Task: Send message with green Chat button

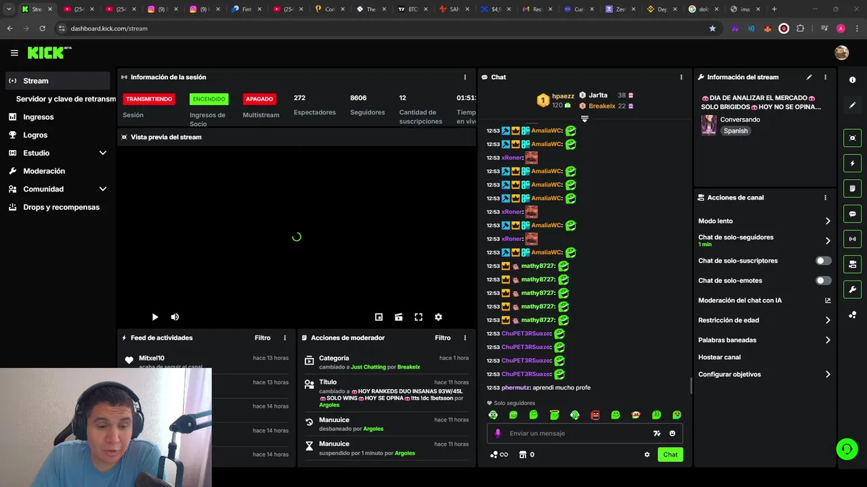Action: pyautogui.click(x=670, y=455)
